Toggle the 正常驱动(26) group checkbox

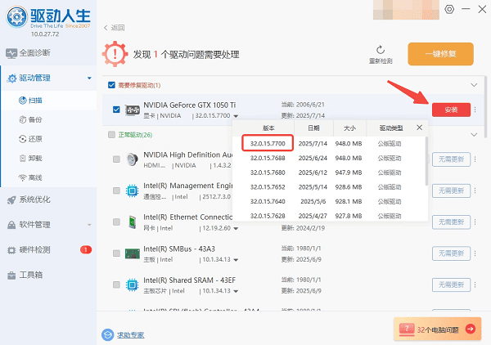tap(112, 134)
